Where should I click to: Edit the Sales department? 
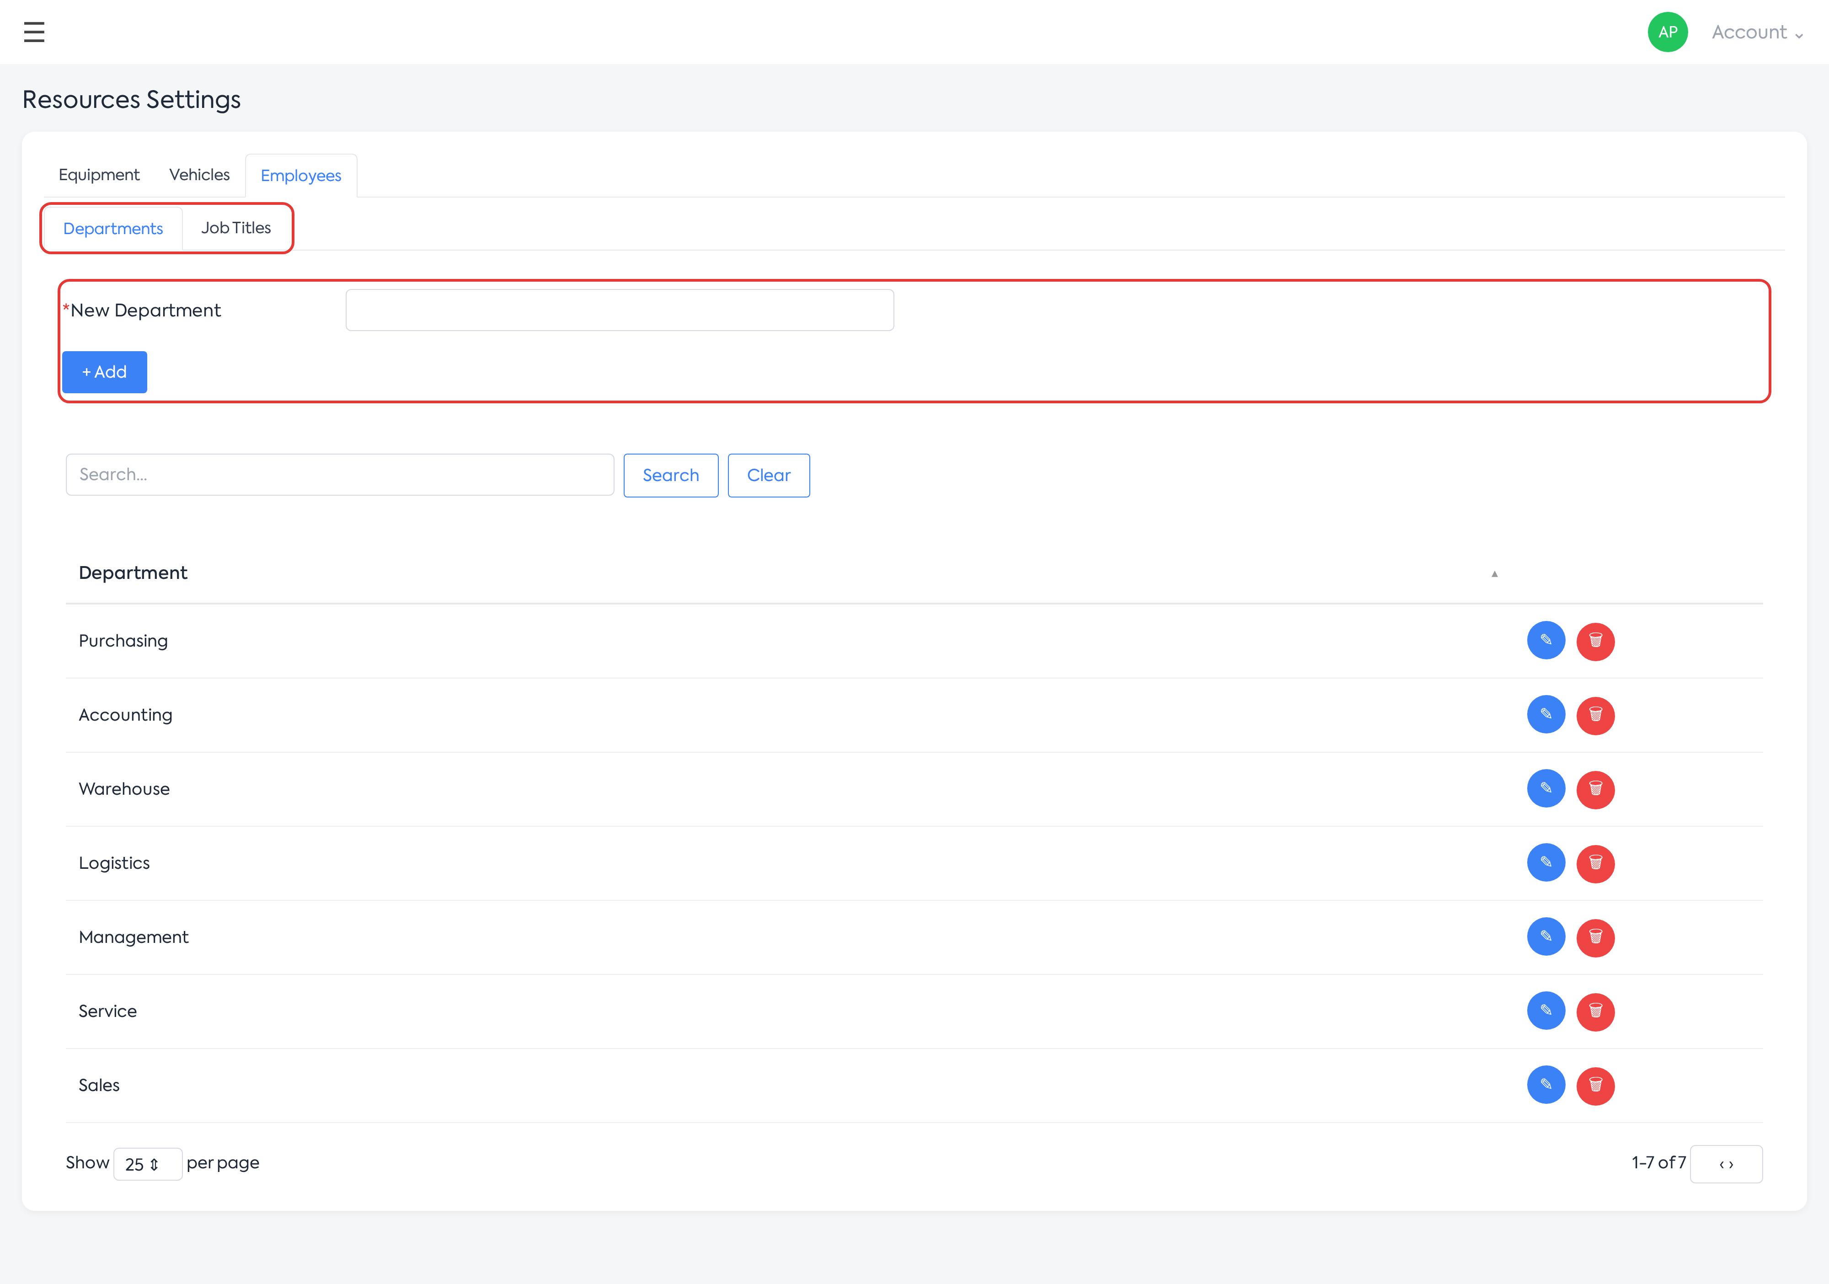[1546, 1085]
